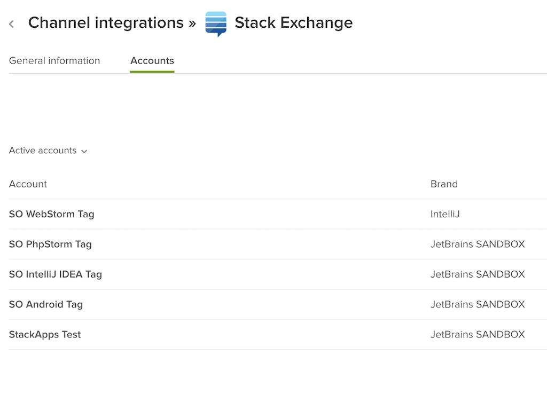Click the back arrow chevron

tap(12, 24)
